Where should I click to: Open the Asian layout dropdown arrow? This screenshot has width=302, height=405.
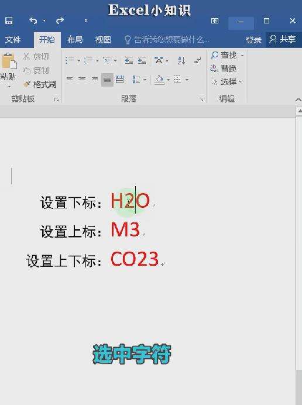pyautogui.click(x=167, y=61)
